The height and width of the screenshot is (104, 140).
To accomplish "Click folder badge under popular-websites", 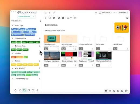I will 81,49.
